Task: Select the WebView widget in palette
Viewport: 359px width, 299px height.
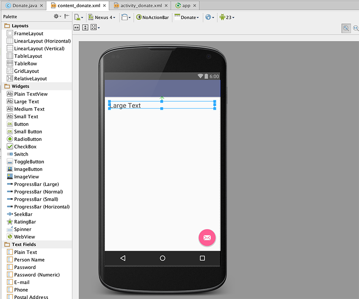Action: point(24,237)
